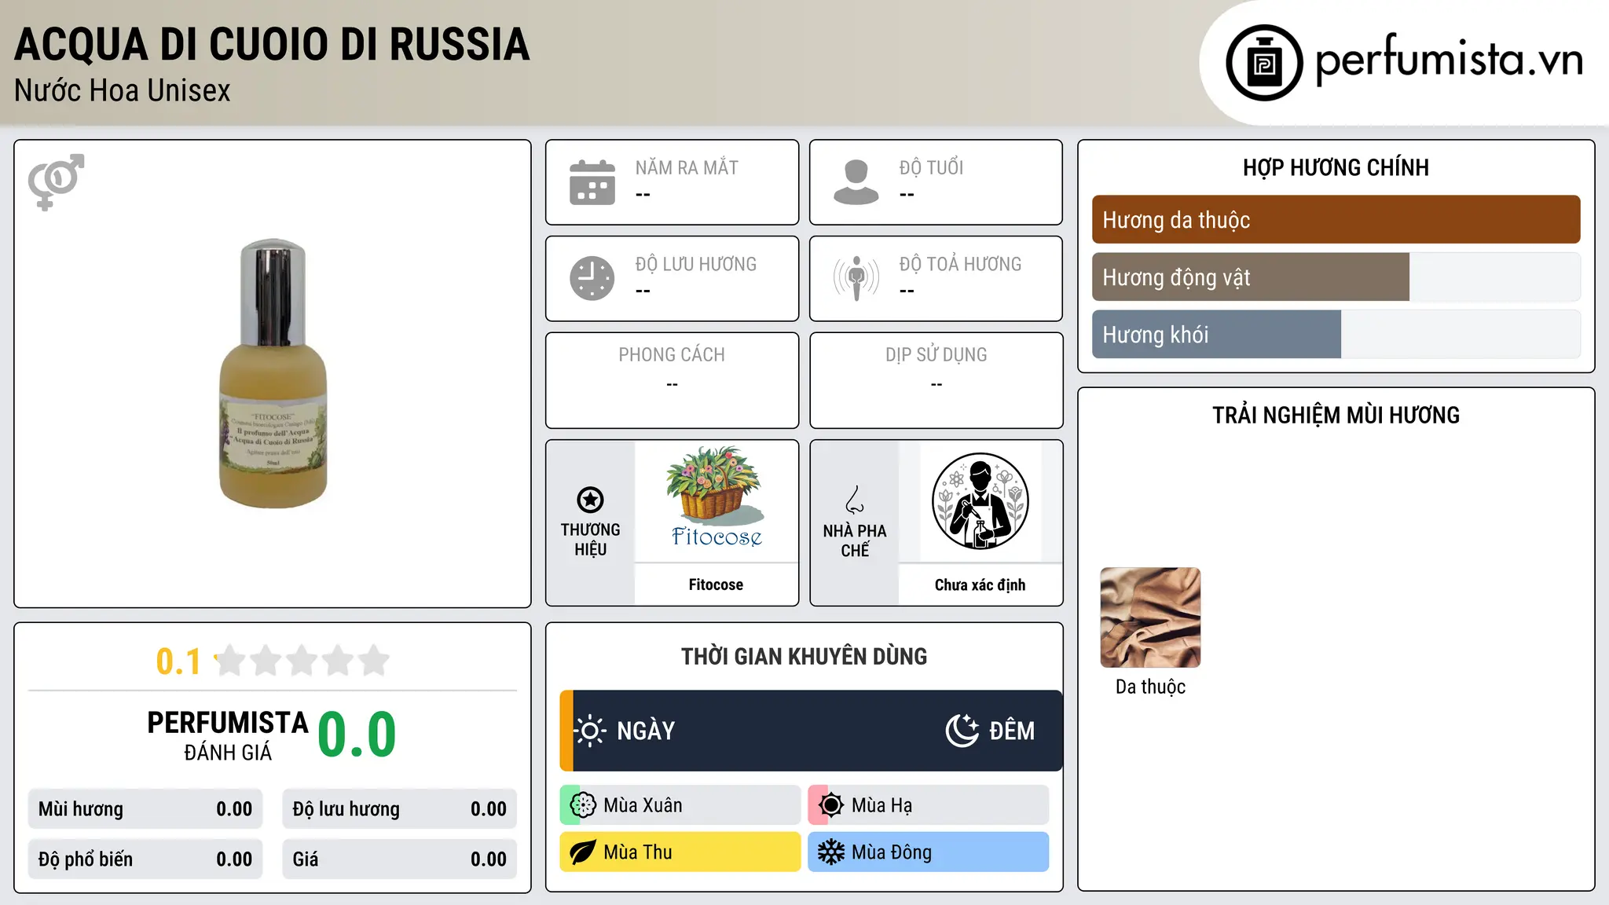Click the Giá score row
This screenshot has width=1609, height=905.
pyautogui.click(x=400, y=859)
